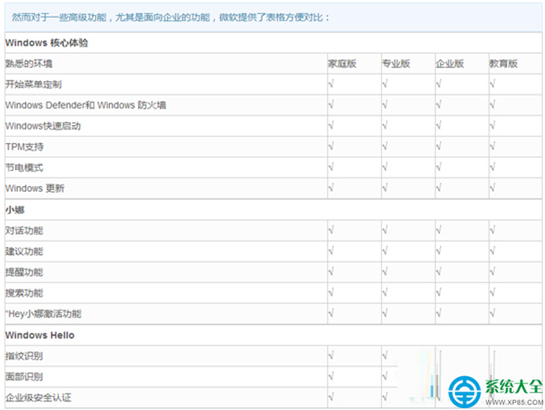Click the 教育版 checkmark for 对话功能
This screenshot has height=410, width=545.
pos(493,230)
